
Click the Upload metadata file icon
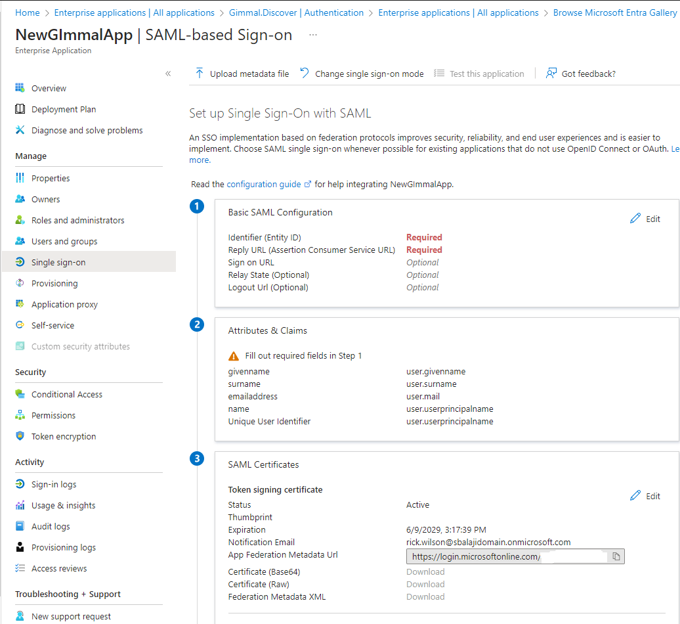pos(200,74)
